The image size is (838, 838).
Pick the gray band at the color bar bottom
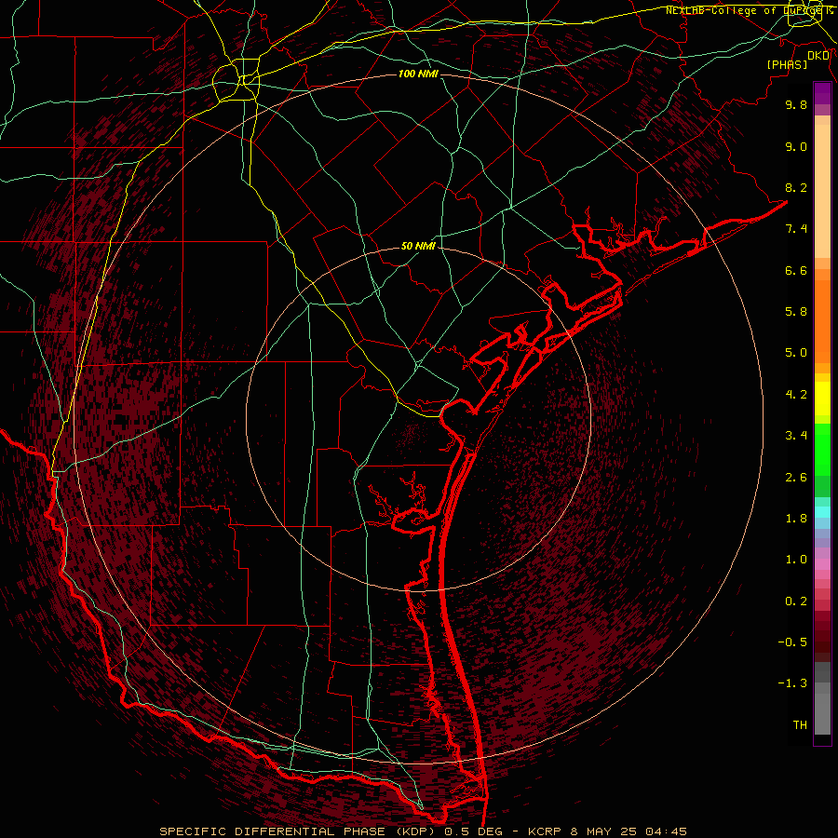pyautogui.click(x=822, y=709)
